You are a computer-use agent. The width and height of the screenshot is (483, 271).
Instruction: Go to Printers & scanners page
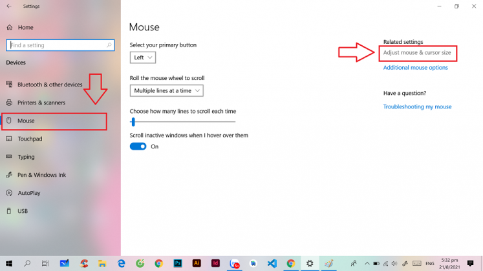41,103
